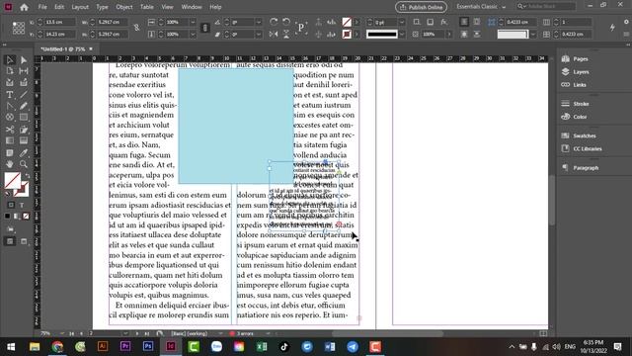Click the Adobe Stock search field
Viewport: 632px width, 356px height.
(x=546, y=7)
